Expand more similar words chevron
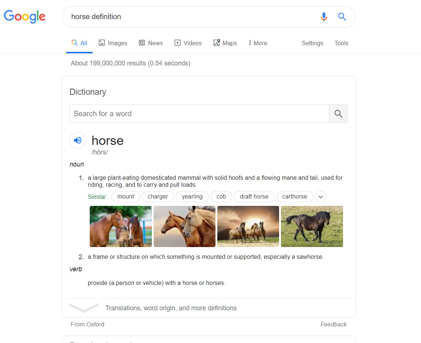Viewport: 421px width, 343px height. [x=321, y=197]
